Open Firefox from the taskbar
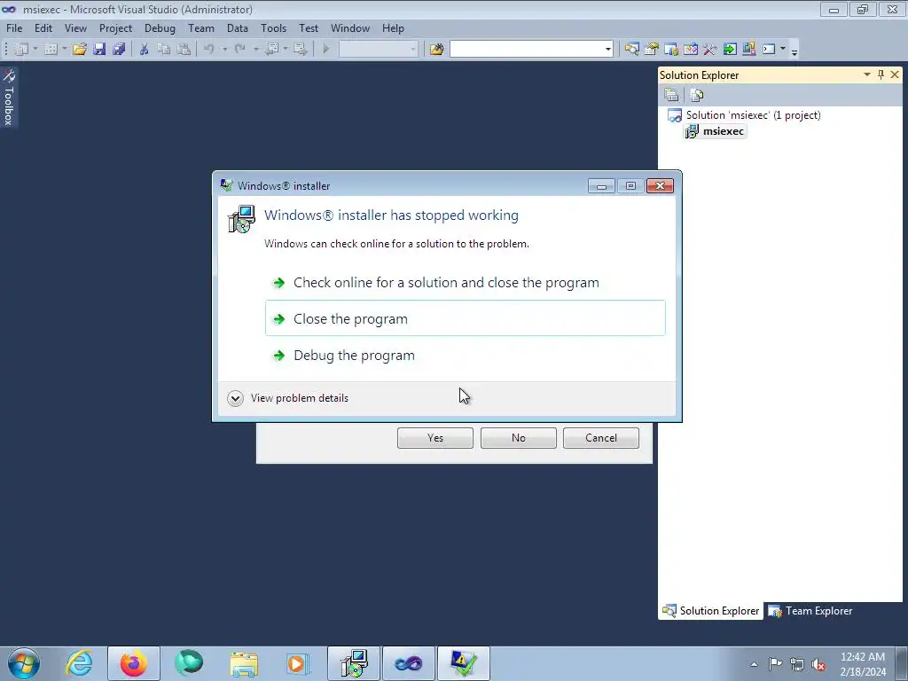 point(133,663)
